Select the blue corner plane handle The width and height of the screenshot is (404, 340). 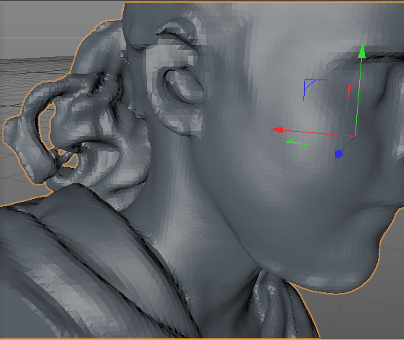(314, 90)
